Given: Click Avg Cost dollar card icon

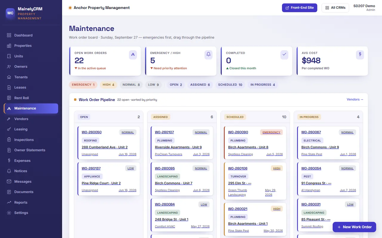Looking at the screenshot, I should click(360, 54).
